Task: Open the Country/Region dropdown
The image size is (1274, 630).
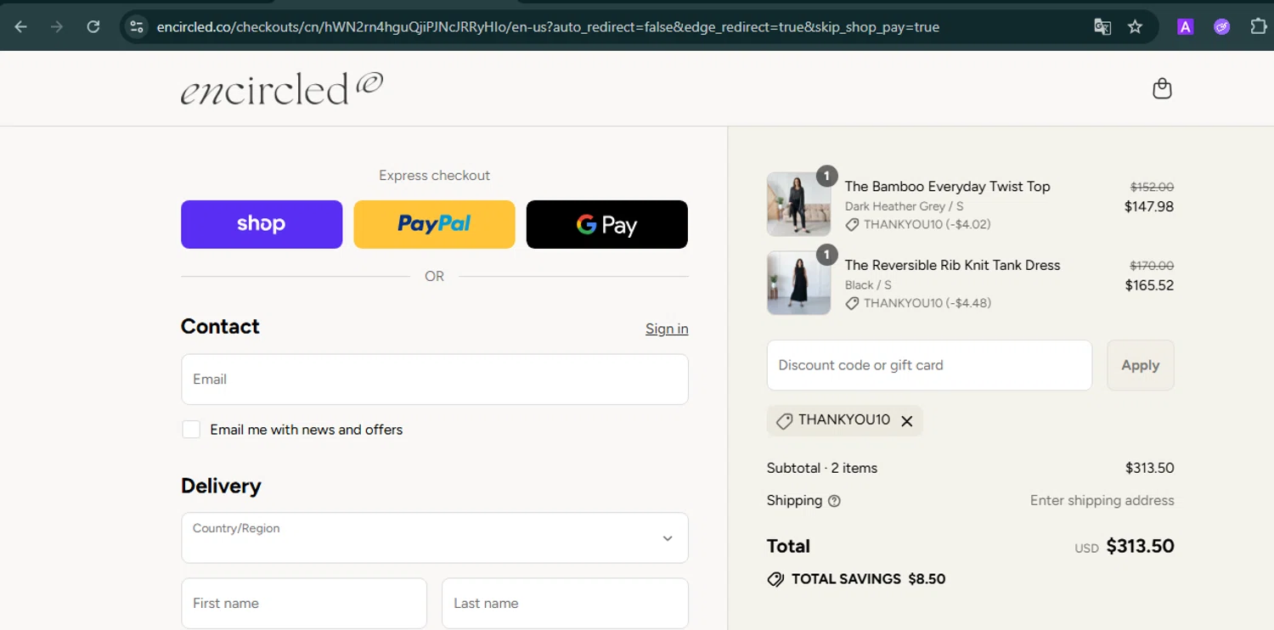Action: 435,537
